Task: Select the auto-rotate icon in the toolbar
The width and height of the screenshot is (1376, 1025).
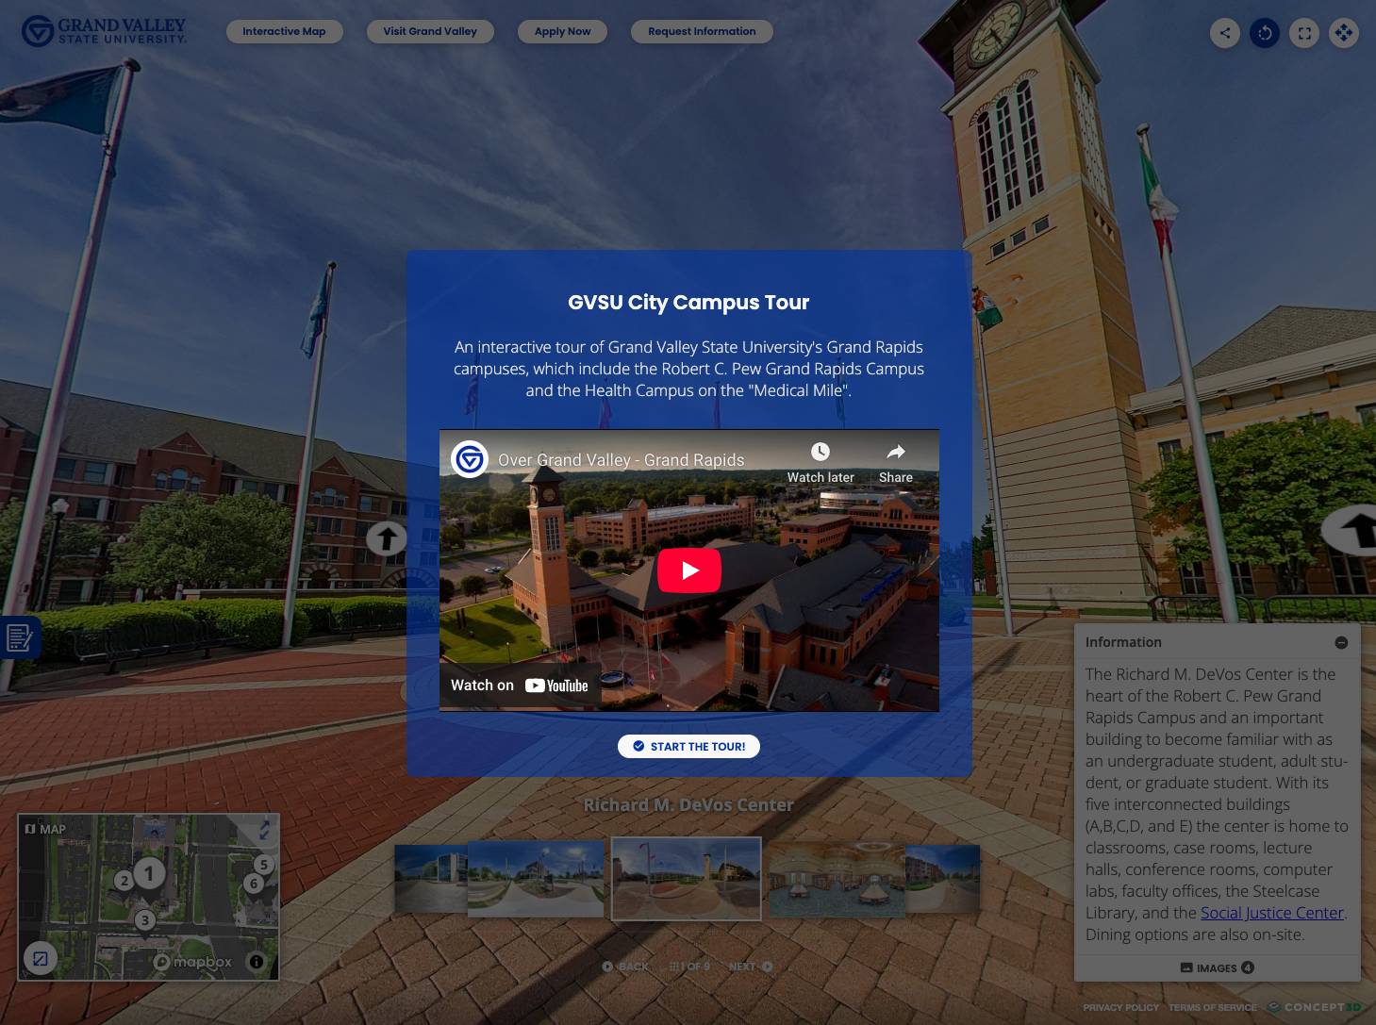Action: (x=1264, y=33)
